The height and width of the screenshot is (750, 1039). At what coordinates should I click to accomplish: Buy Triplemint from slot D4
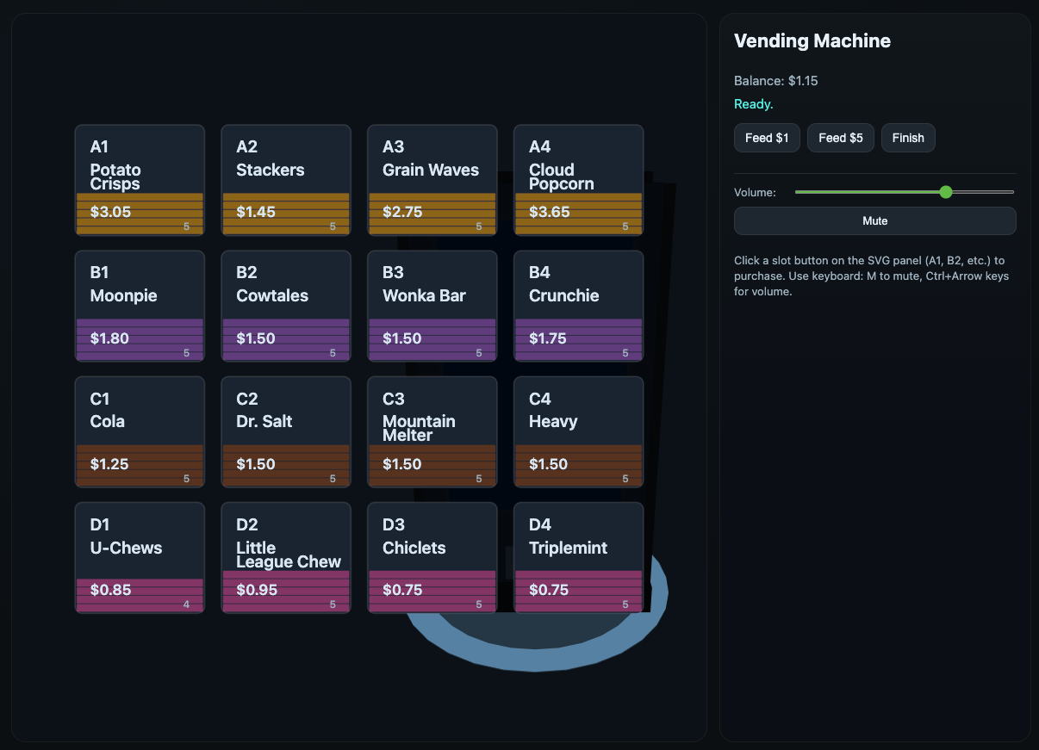pos(578,557)
